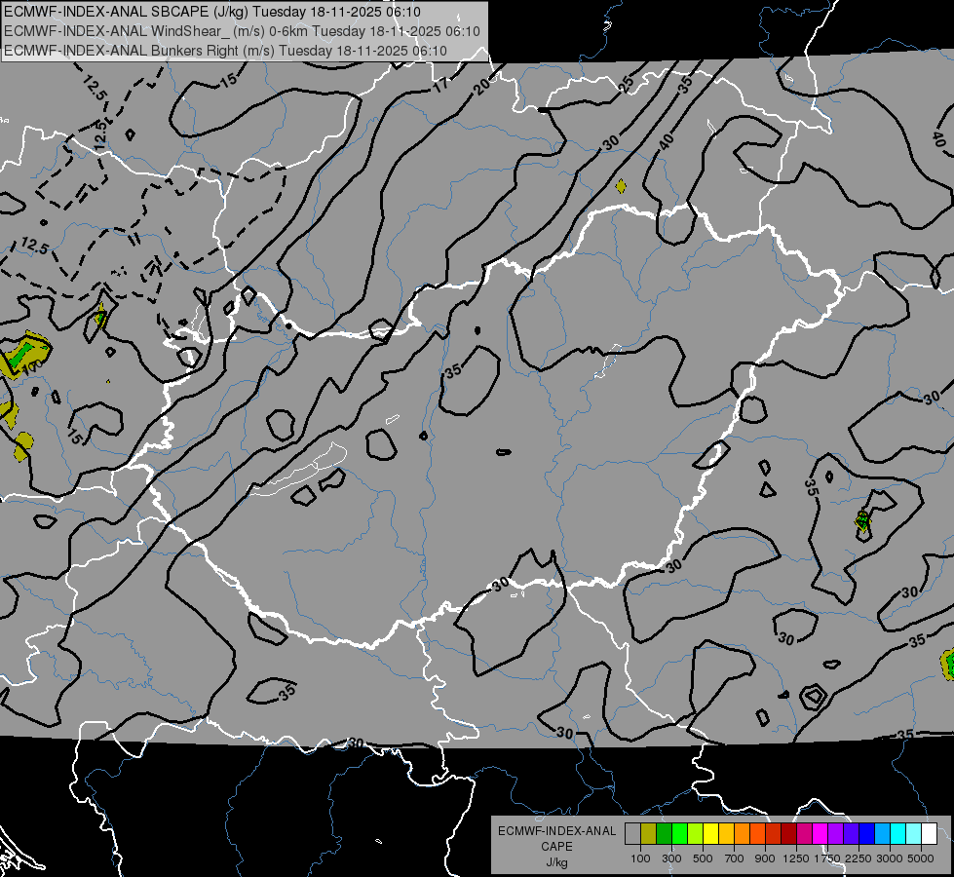Click the 700 tick label in the legend
This screenshot has height=877, width=954.
point(735,858)
